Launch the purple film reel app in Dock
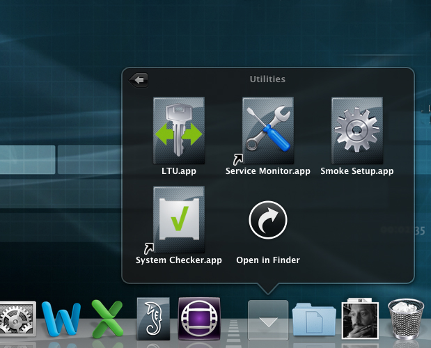Image resolution: width=431 pixels, height=348 pixels. (199, 319)
